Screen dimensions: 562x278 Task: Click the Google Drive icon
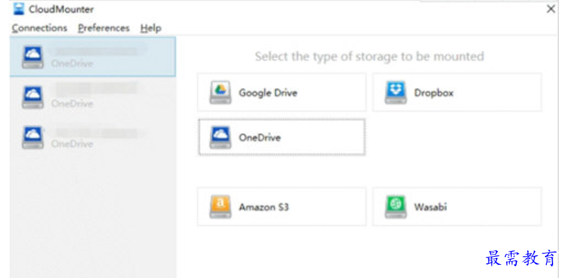point(220,92)
